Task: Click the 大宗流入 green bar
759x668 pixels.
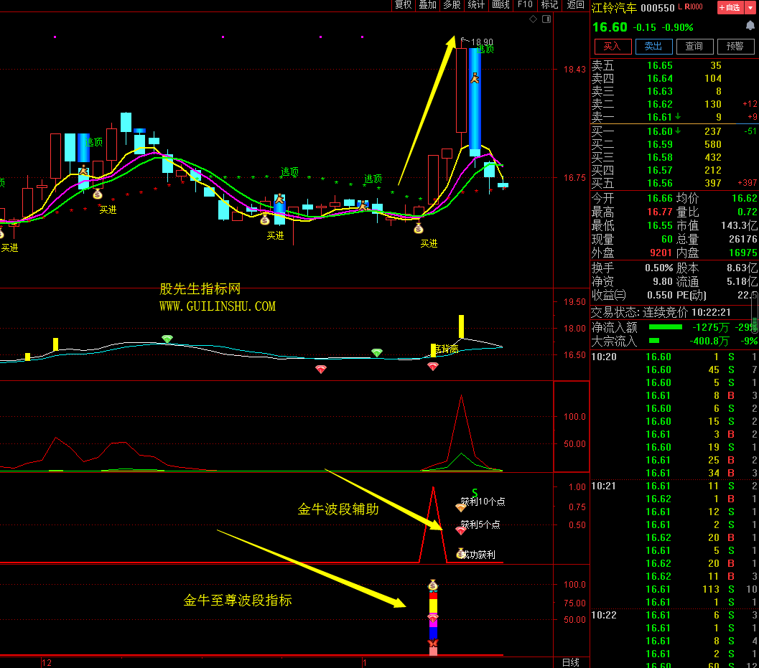Action: [654, 341]
